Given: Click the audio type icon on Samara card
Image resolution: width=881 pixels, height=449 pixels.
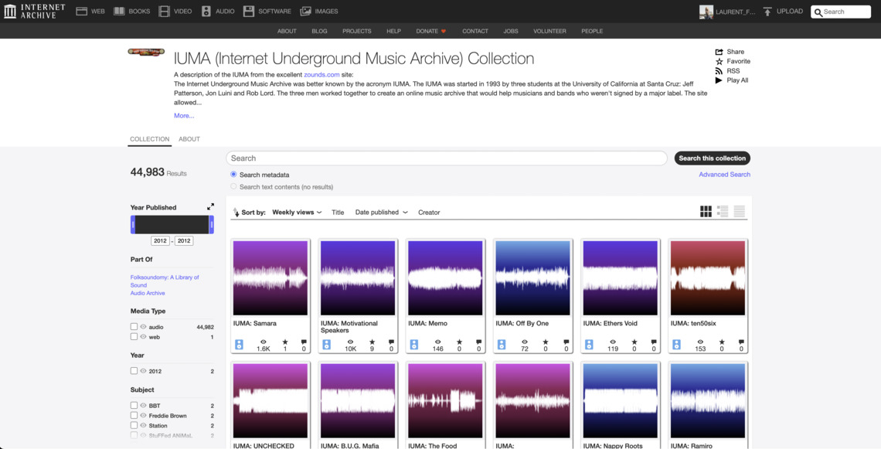Looking at the screenshot, I should [x=239, y=345].
